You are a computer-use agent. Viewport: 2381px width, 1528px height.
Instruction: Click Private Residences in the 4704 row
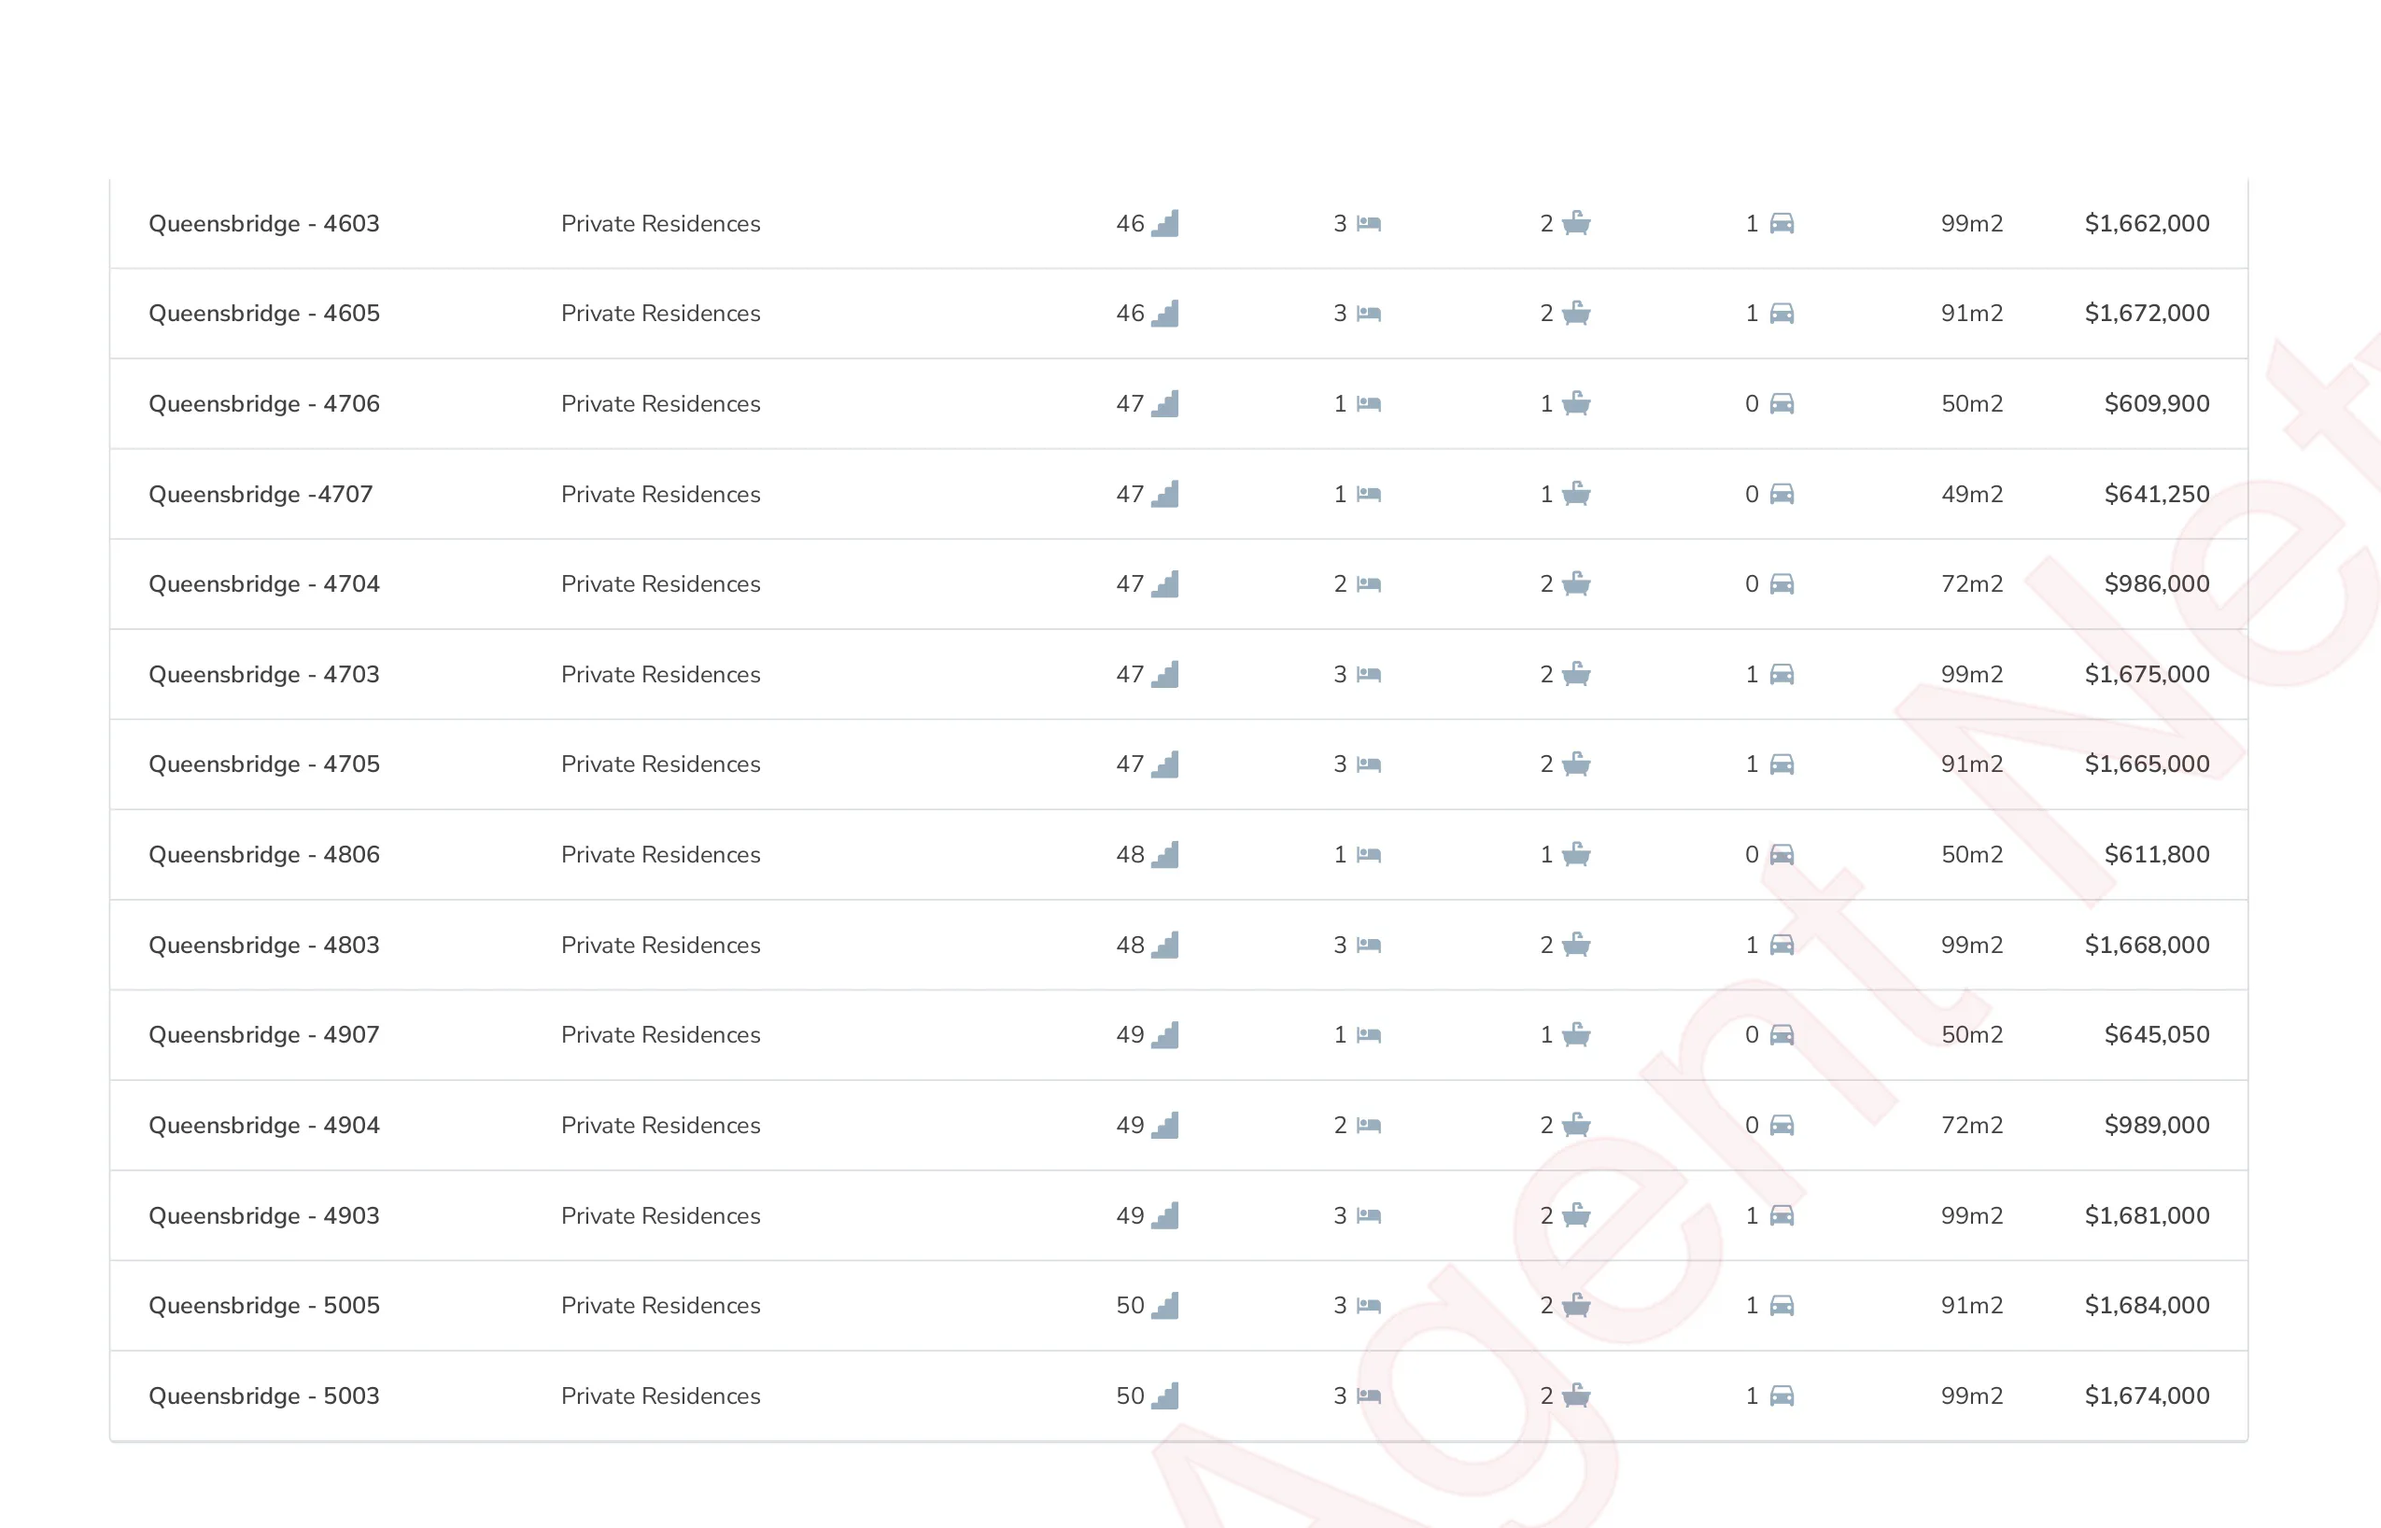(x=660, y=584)
